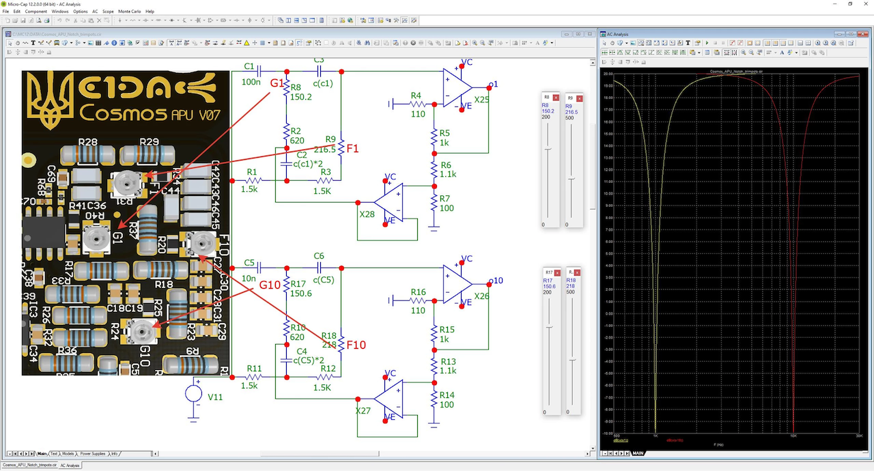
Task: Open the color dropdown arrow at schematic toolbar's right end
Action: [x=552, y=43]
